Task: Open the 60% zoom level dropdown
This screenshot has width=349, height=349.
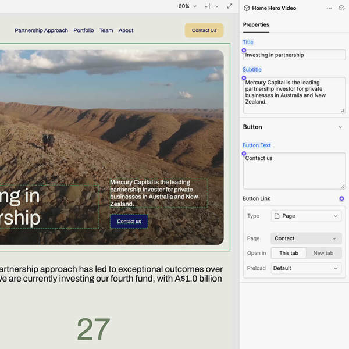Action: (187, 6)
